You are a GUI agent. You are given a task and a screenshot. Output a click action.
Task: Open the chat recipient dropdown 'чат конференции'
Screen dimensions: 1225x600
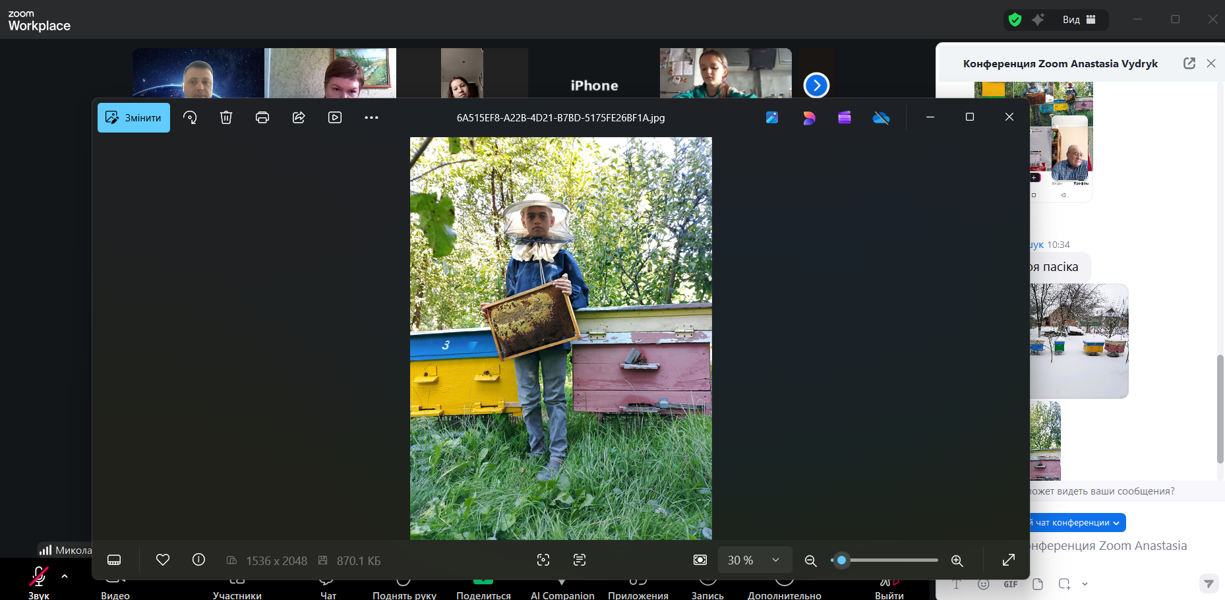tap(1077, 523)
